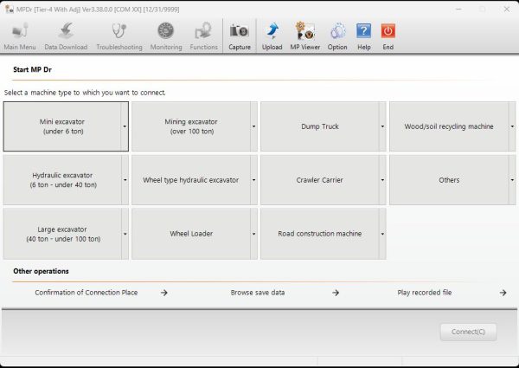Expand the Crawler Carrier dropdown arrow
The width and height of the screenshot is (519, 368).
(x=382, y=180)
